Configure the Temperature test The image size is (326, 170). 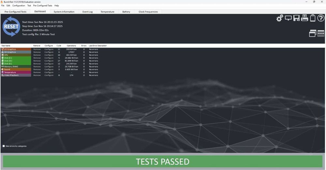[x=49, y=72]
